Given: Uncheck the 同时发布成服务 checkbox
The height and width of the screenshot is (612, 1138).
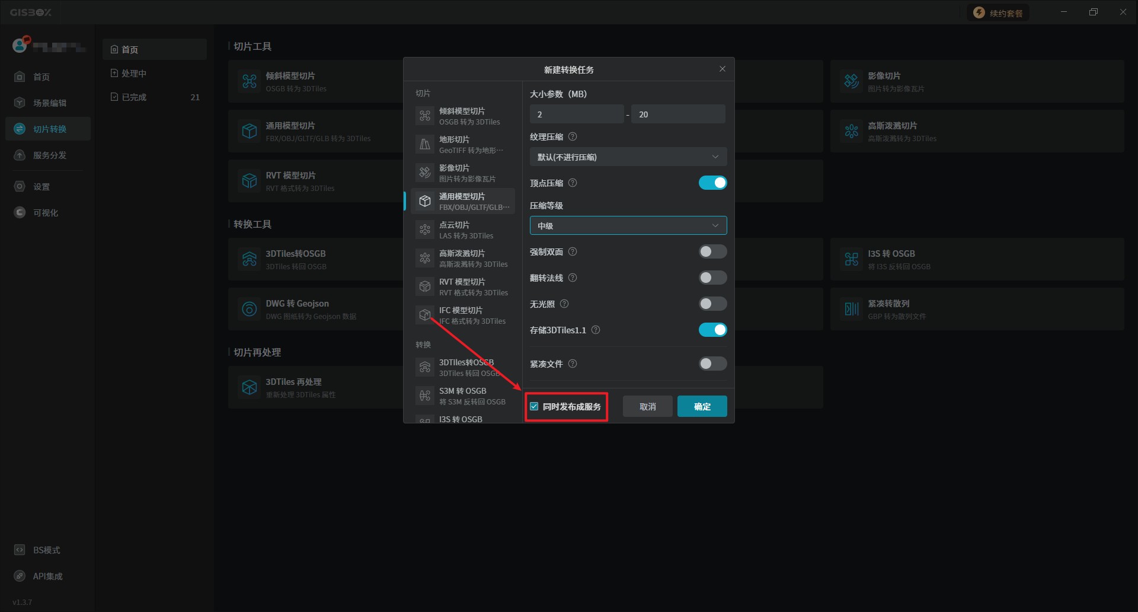Looking at the screenshot, I should click(534, 407).
